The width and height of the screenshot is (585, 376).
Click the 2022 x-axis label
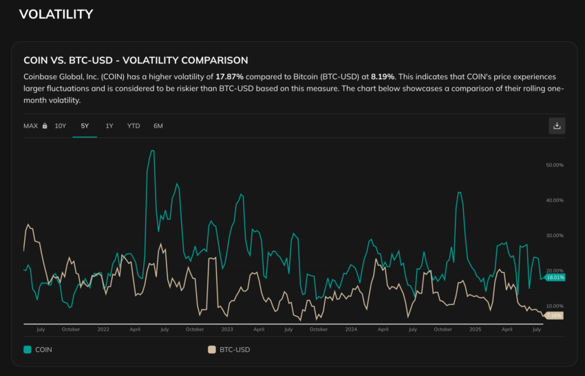(x=103, y=329)
